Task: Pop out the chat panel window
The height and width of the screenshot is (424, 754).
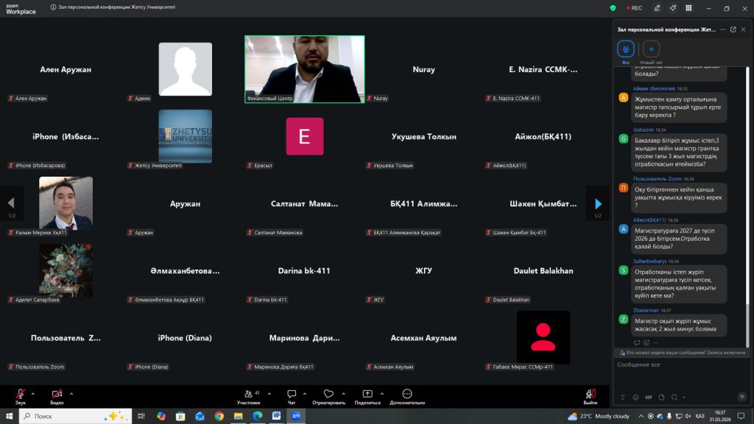Action: [733, 29]
